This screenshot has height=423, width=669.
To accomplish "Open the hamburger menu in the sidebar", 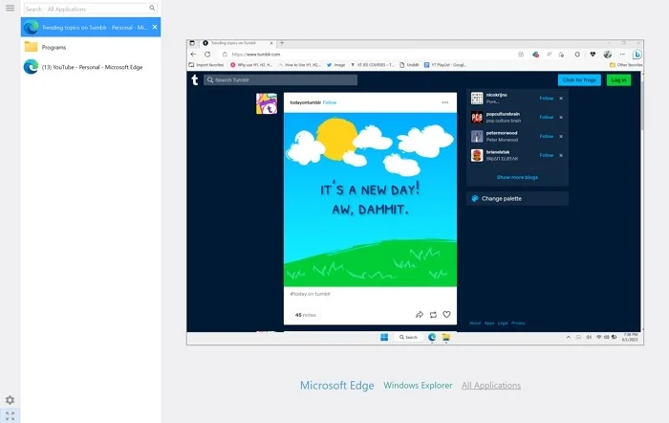I will [10, 8].
